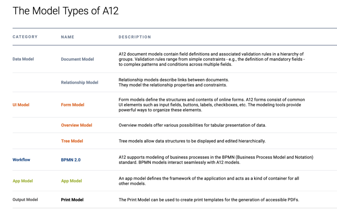
Task: Click the CATEGORY column header
Action: 25,37
